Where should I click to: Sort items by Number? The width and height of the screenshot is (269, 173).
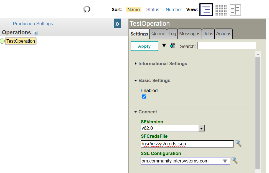pos(174,9)
